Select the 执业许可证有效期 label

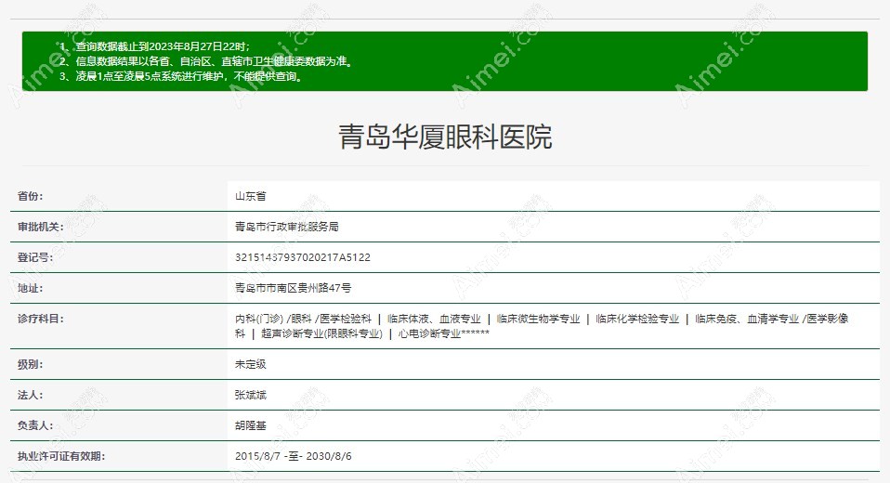pos(61,456)
